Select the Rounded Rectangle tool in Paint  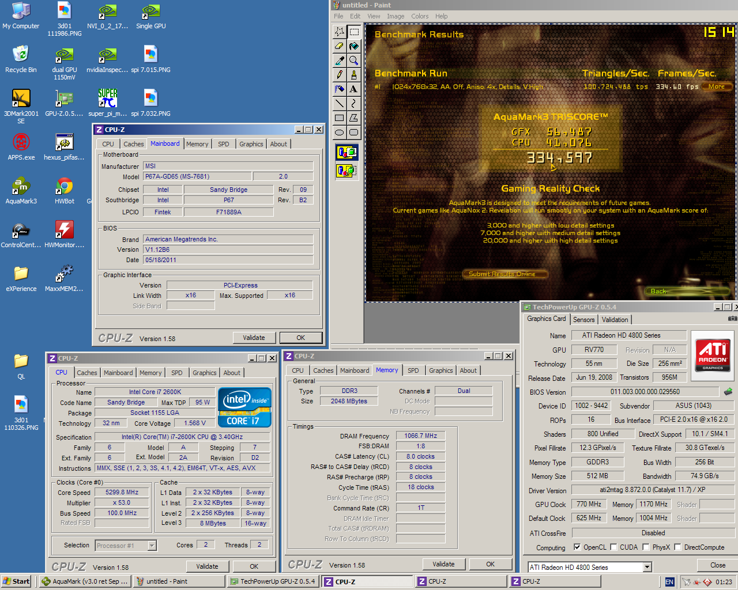point(354,133)
